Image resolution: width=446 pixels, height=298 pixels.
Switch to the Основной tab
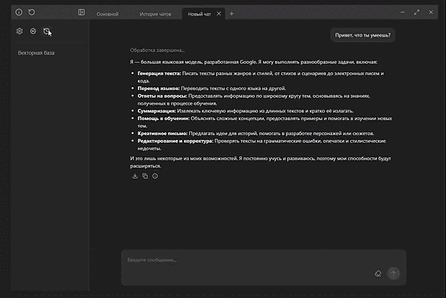[x=108, y=14]
